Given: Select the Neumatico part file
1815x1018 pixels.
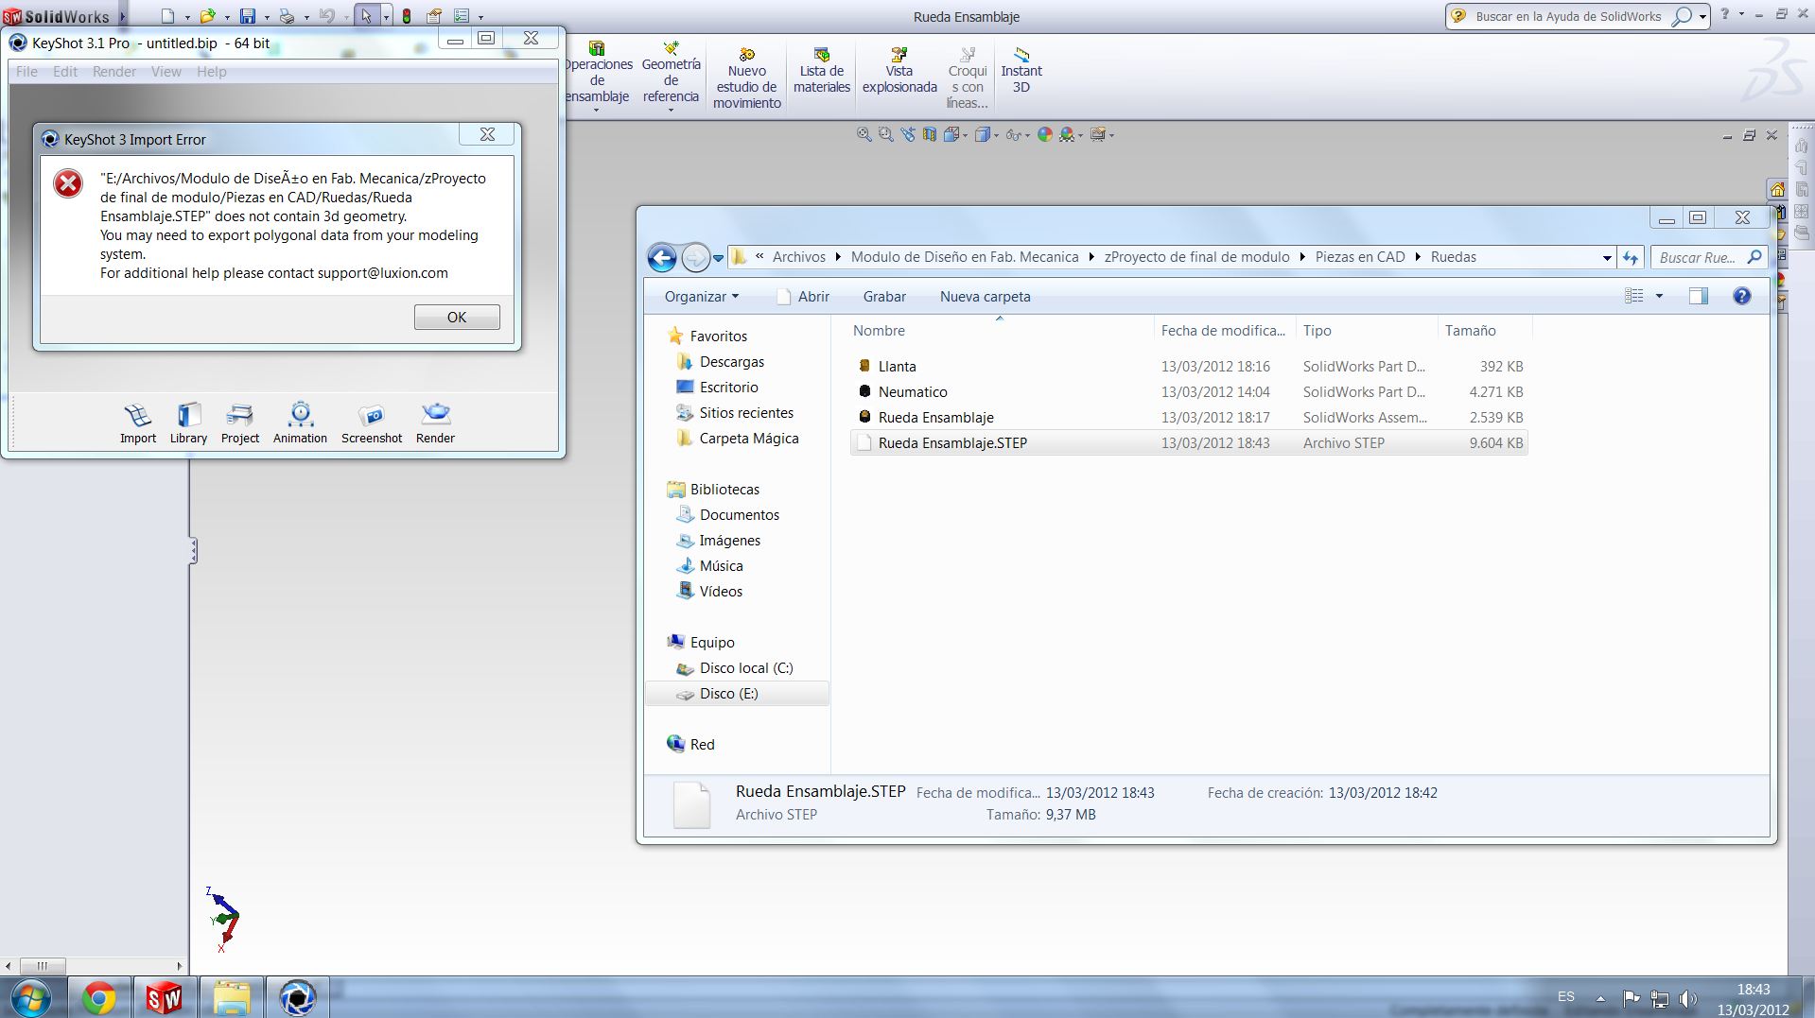Looking at the screenshot, I should pos(1189,391).
